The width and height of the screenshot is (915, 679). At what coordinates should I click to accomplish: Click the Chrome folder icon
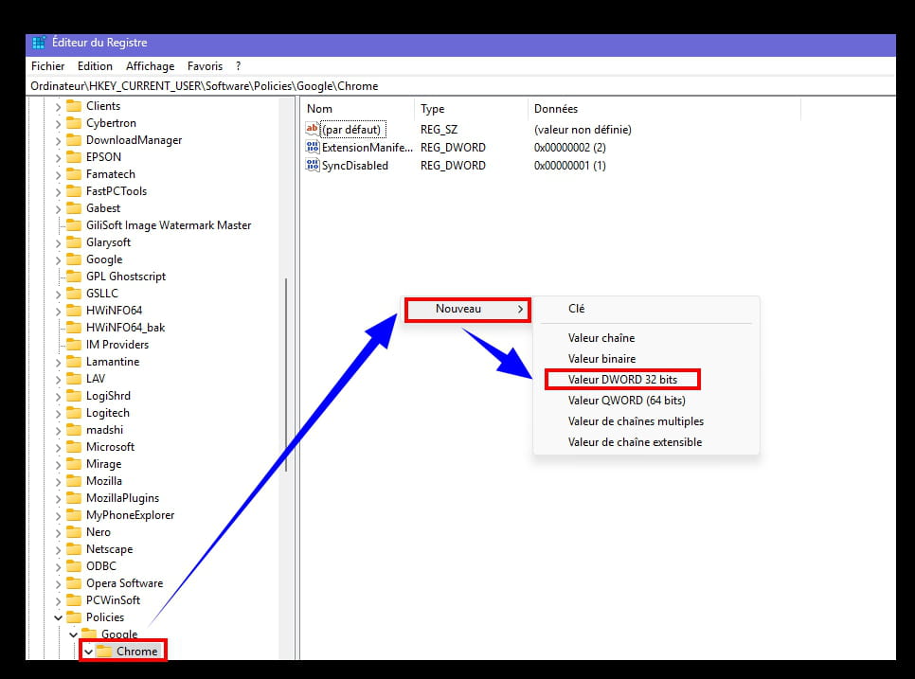104,651
